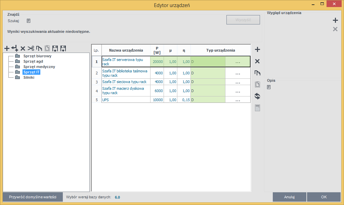
Task: Click the Sprzęt agd folder icon
Action: [x=17, y=61]
